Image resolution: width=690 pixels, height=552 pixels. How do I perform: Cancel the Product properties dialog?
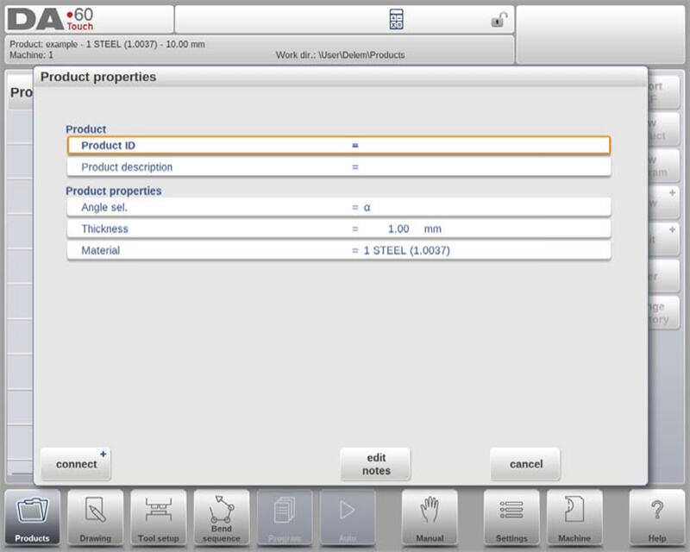(525, 464)
